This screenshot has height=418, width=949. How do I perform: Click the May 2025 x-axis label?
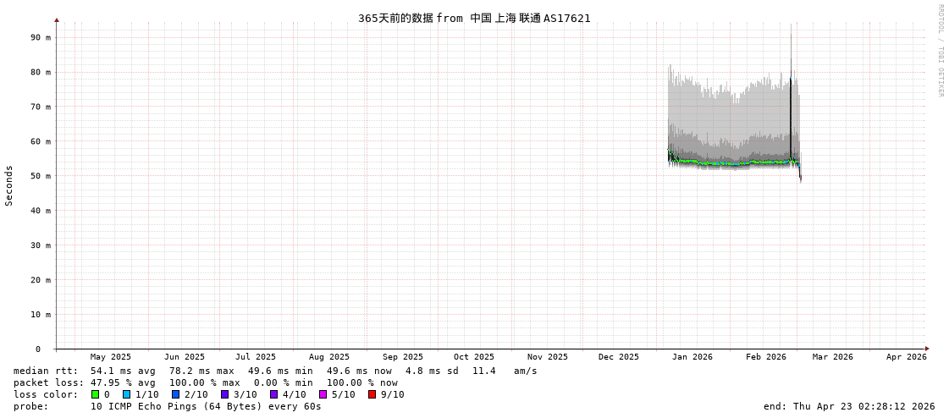(111, 357)
